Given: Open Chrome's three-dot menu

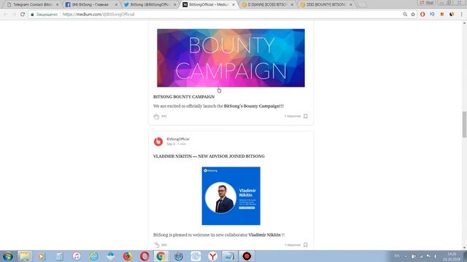Looking at the screenshot, I should click(x=462, y=15).
